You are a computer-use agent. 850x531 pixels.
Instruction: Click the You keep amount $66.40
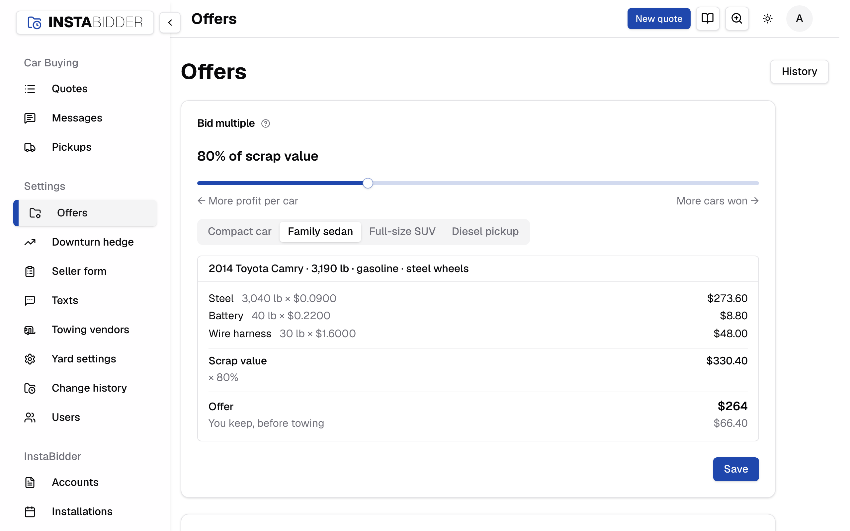(x=730, y=423)
